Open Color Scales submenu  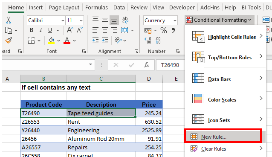tap(226, 99)
